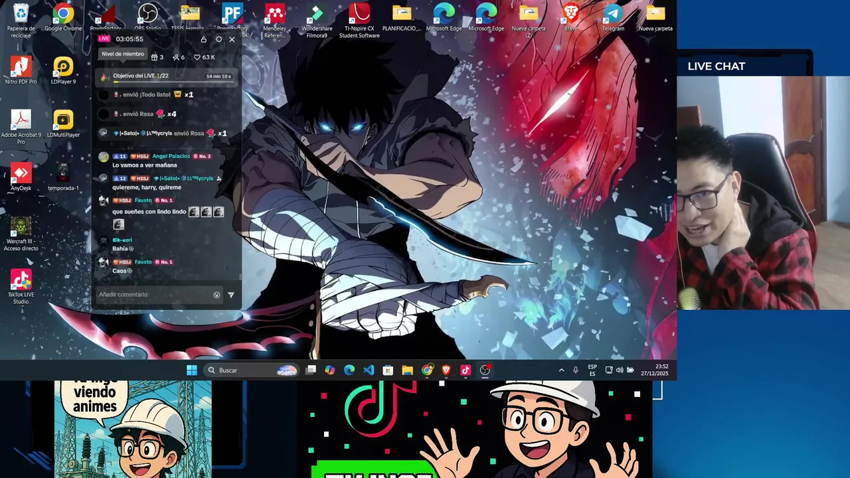Expand the system tray hidden icons chevron

561,370
